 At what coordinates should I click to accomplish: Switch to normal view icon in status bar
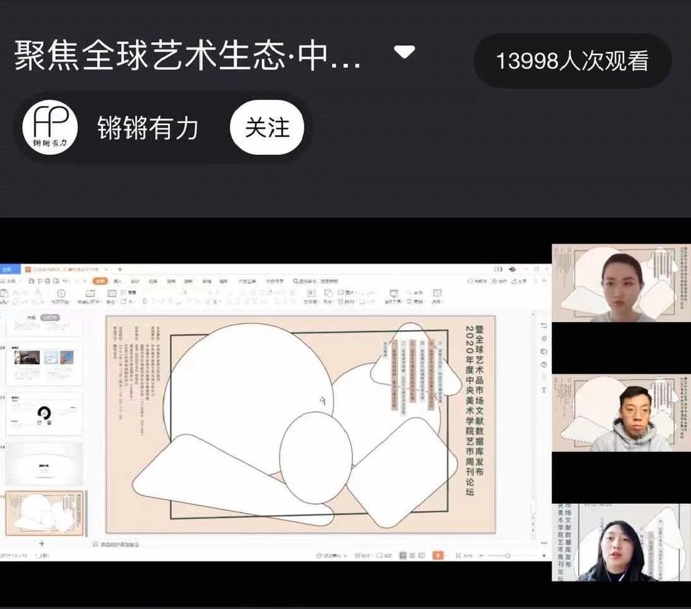click(403, 556)
